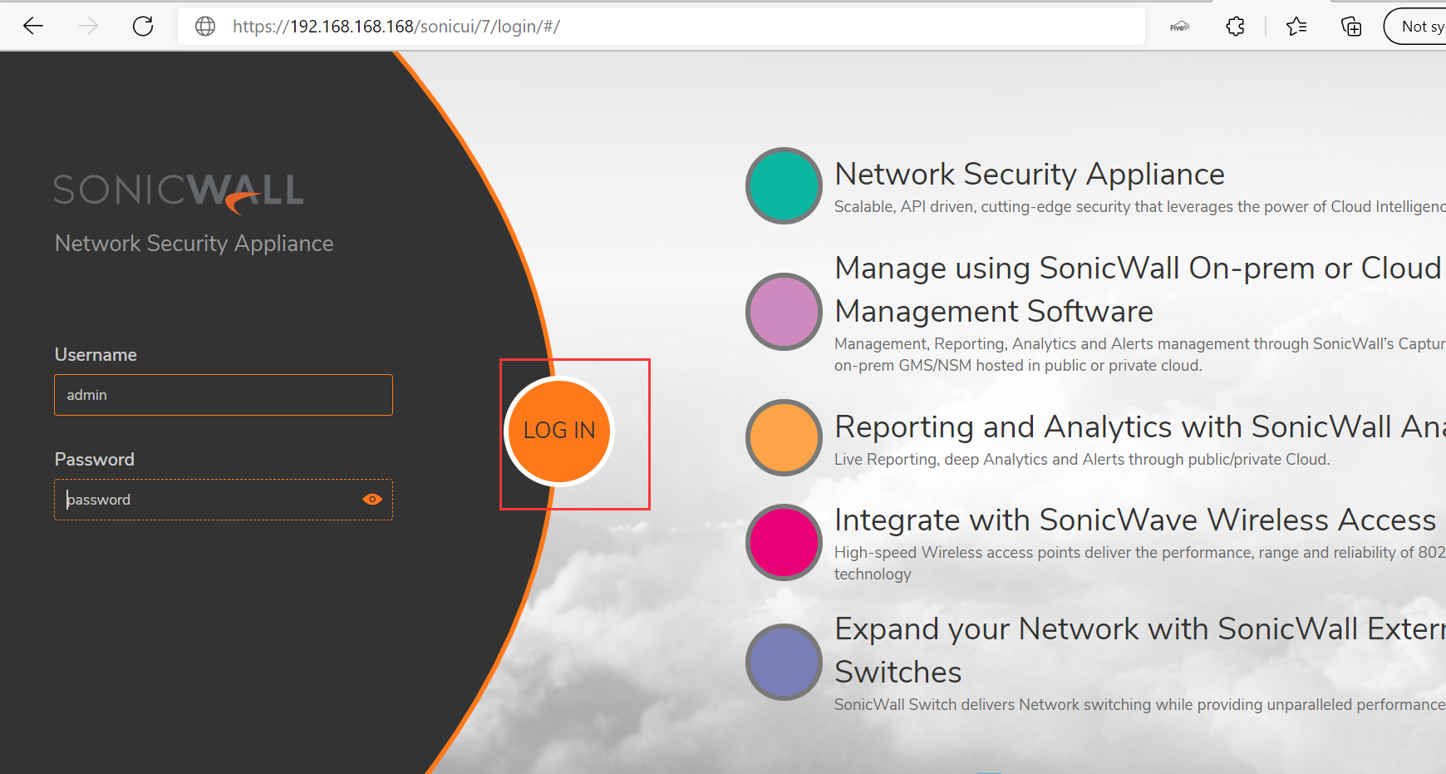1446x774 pixels.
Task: Click the blue-violet Switches circle
Action: (784, 663)
